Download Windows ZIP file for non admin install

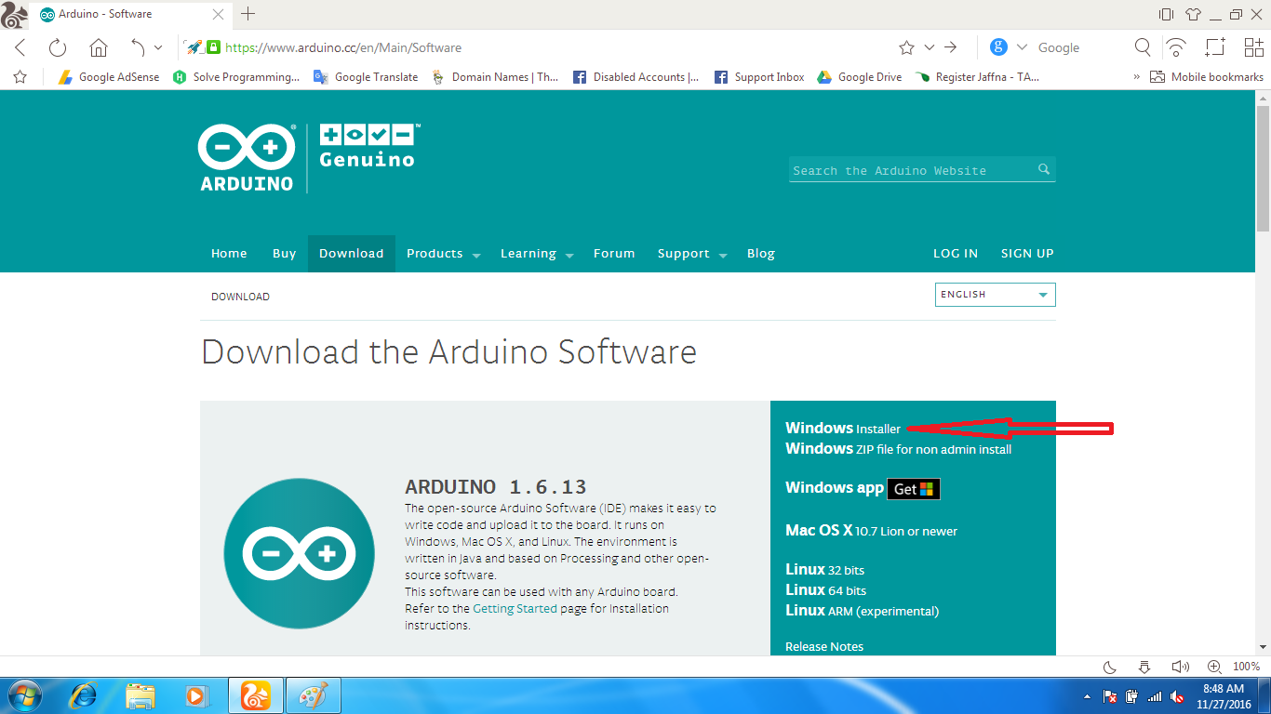(x=898, y=449)
